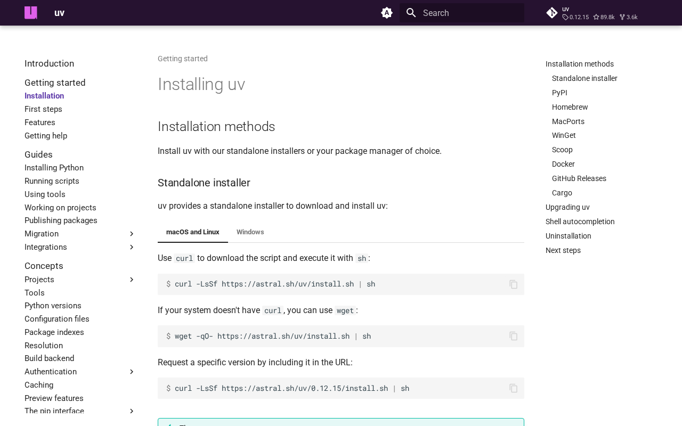Open the Package indexes page
The image size is (682, 426).
click(54, 332)
